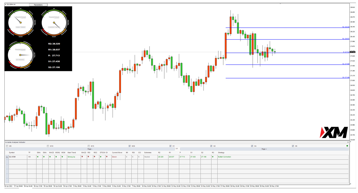Click the Current Move gauge dial
The width and height of the screenshot is (358, 193).
click(x=54, y=23)
